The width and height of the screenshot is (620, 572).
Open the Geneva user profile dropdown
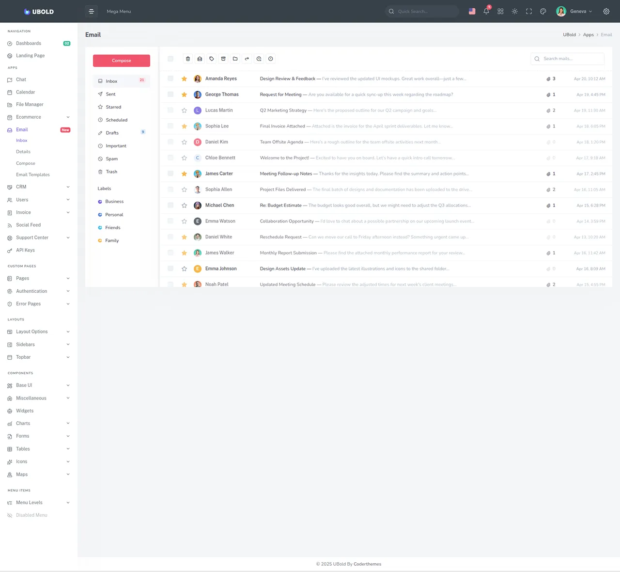click(x=574, y=11)
